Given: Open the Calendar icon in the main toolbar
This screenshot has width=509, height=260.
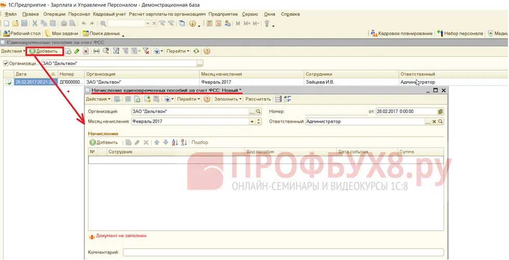Looking at the screenshot, I should (218, 23).
